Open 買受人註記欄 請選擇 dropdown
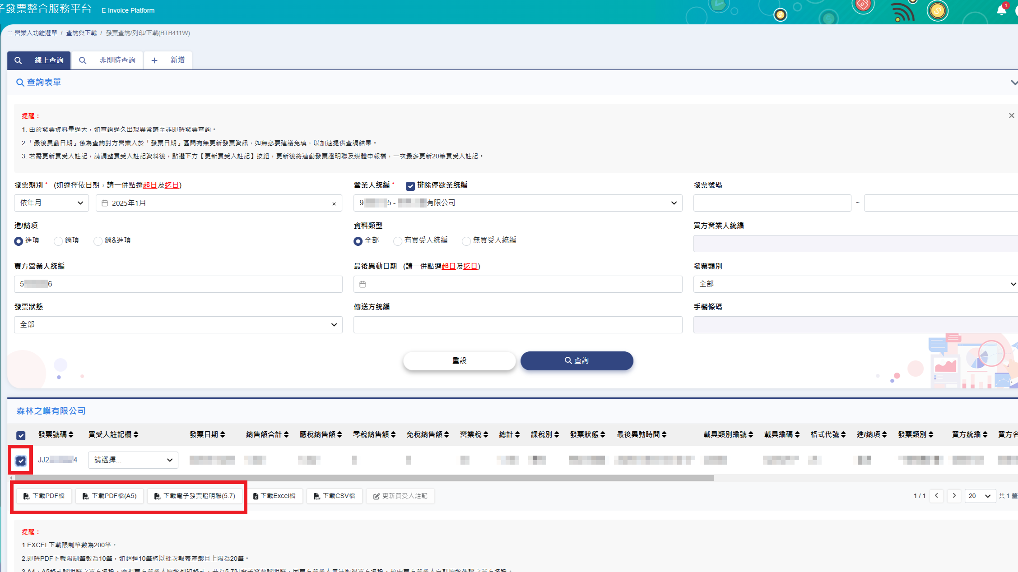The image size is (1018, 572). pyautogui.click(x=133, y=460)
